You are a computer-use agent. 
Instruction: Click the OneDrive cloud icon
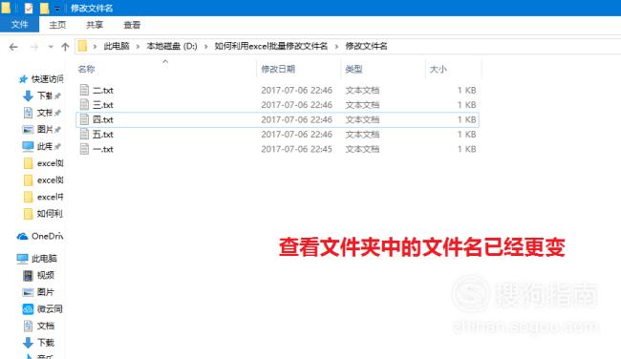[22, 236]
